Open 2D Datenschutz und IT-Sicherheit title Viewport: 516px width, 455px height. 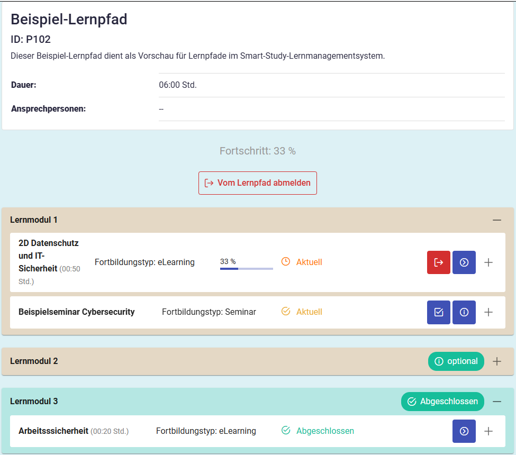(x=49, y=256)
